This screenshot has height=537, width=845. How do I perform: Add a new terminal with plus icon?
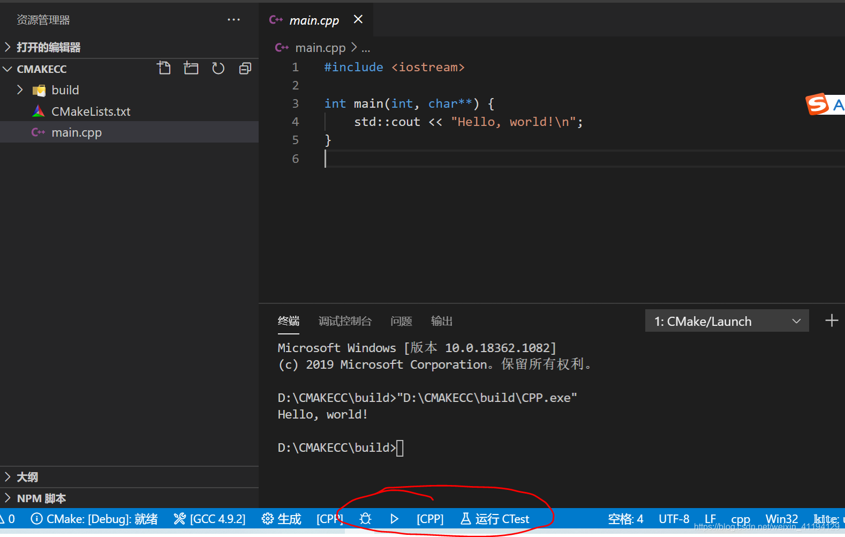coord(832,321)
